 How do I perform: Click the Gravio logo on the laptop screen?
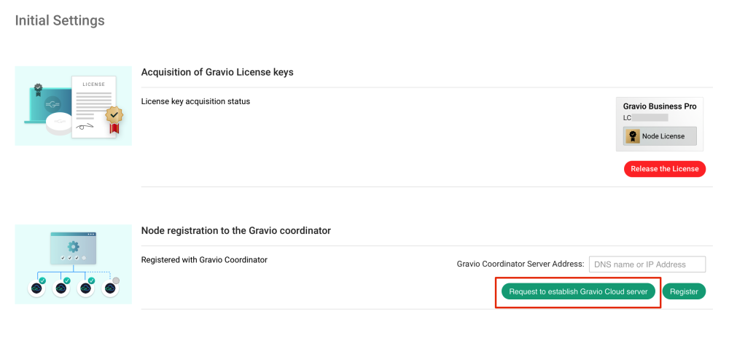coord(52,103)
